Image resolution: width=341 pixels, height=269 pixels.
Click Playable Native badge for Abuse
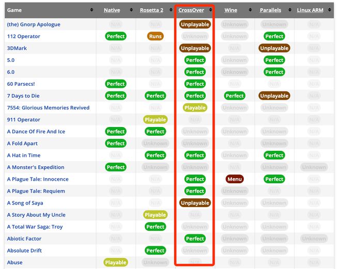[116, 262]
